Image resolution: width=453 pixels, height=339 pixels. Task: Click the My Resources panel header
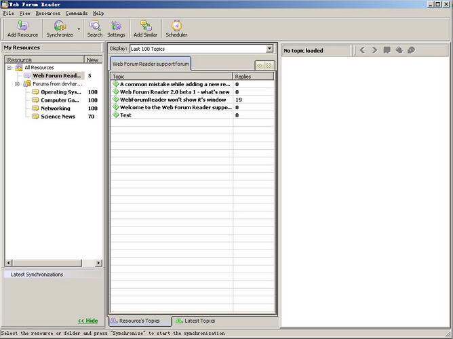(x=53, y=47)
